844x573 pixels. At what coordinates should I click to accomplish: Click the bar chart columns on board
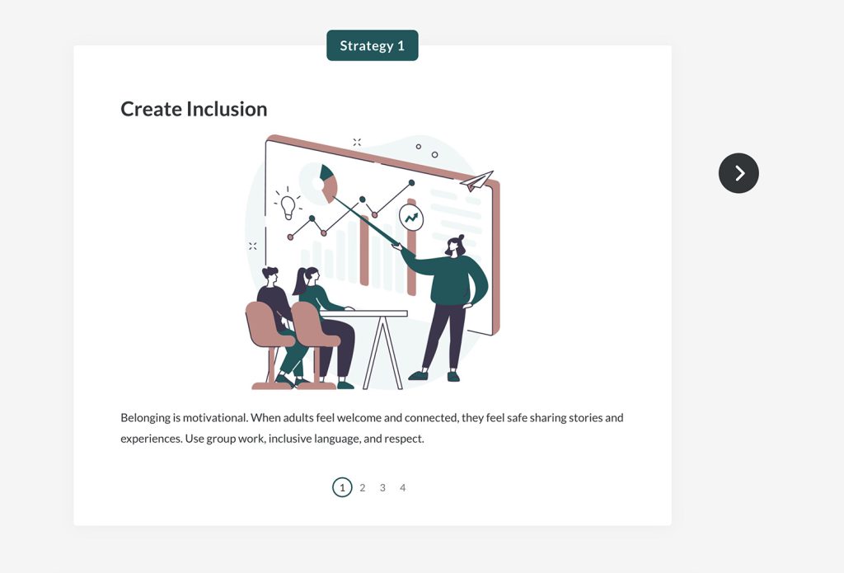coord(359,252)
